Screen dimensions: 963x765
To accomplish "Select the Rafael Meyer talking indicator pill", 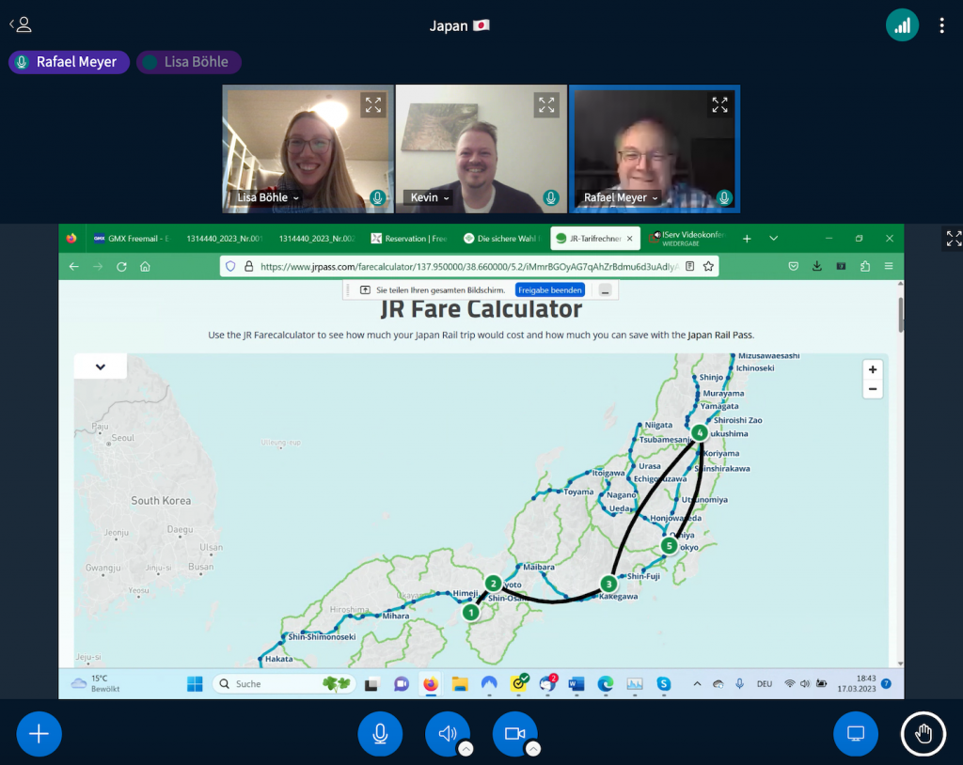I will 69,62.
